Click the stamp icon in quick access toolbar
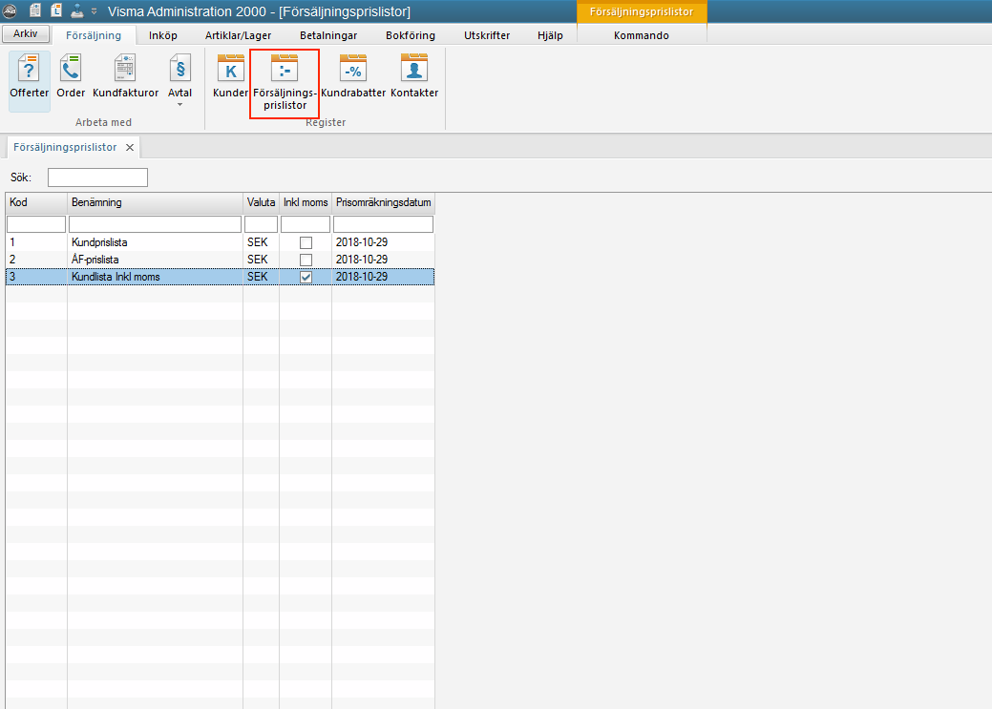This screenshot has height=709, width=992. click(77, 10)
